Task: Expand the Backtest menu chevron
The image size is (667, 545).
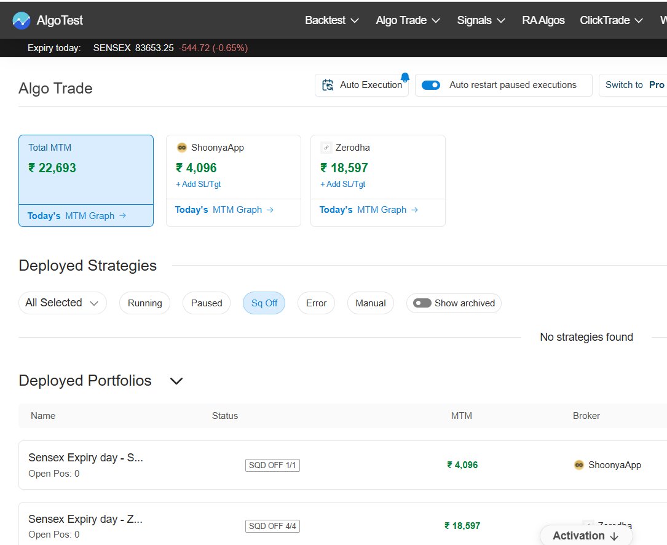Action: [355, 20]
